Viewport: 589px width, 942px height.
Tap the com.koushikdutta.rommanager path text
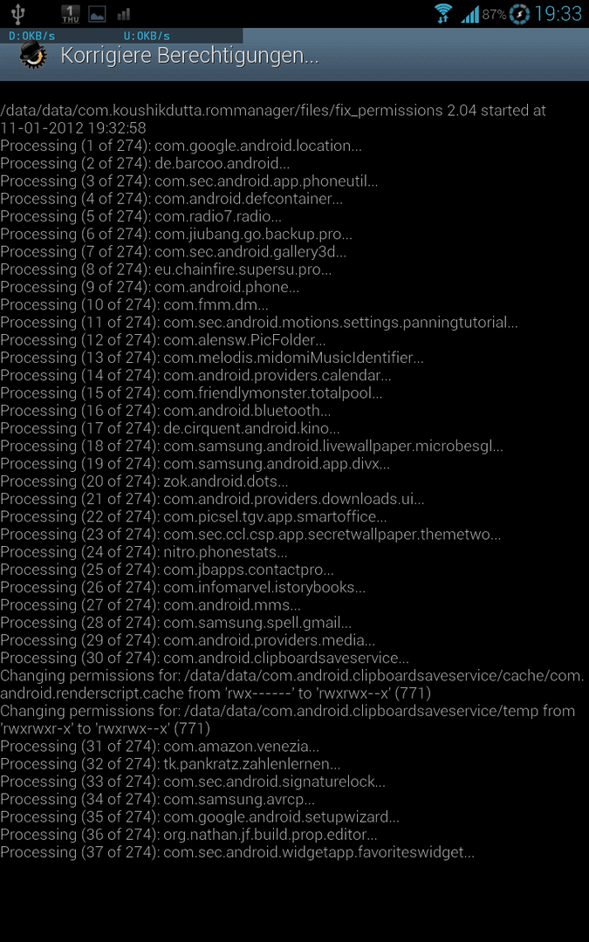tap(157, 111)
